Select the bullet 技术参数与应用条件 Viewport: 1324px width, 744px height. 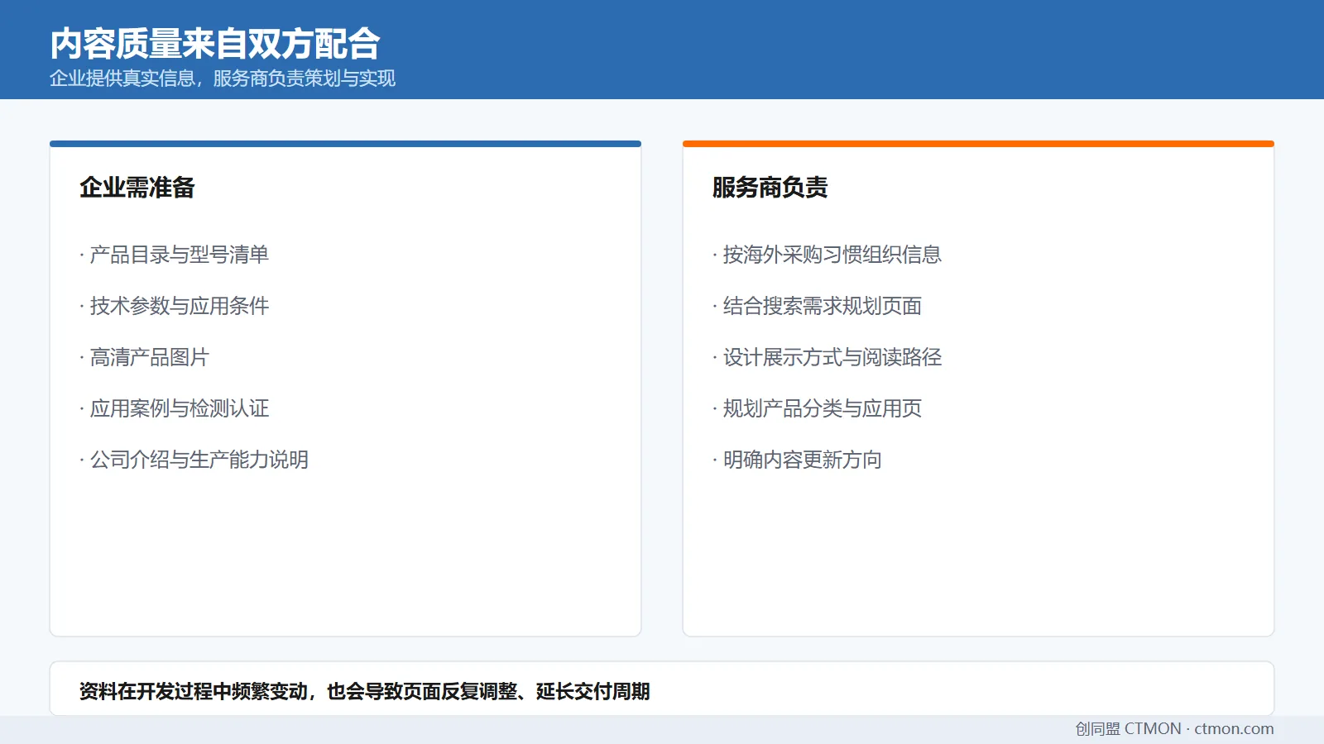(x=175, y=306)
